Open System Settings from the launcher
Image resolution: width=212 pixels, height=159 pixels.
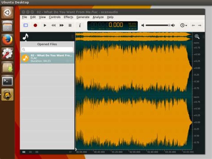click(x=7, y=53)
